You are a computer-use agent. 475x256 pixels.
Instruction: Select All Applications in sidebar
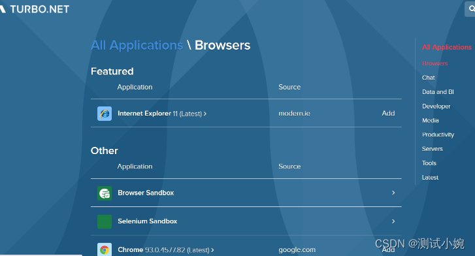pos(446,47)
